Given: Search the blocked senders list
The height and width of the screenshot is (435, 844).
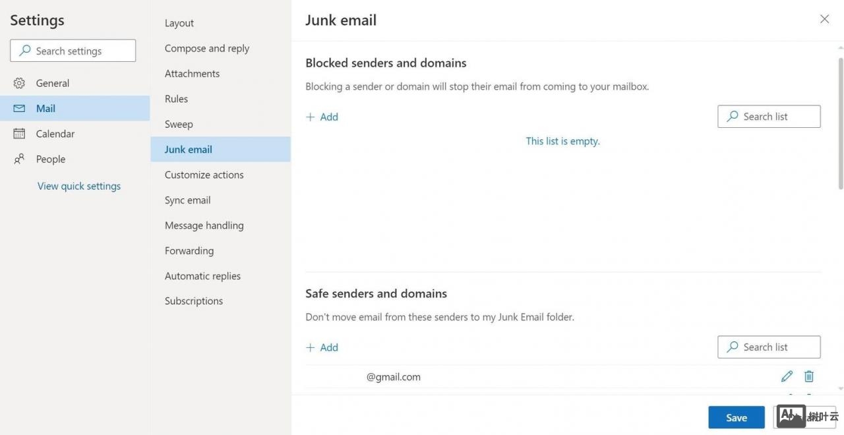Looking at the screenshot, I should (769, 117).
